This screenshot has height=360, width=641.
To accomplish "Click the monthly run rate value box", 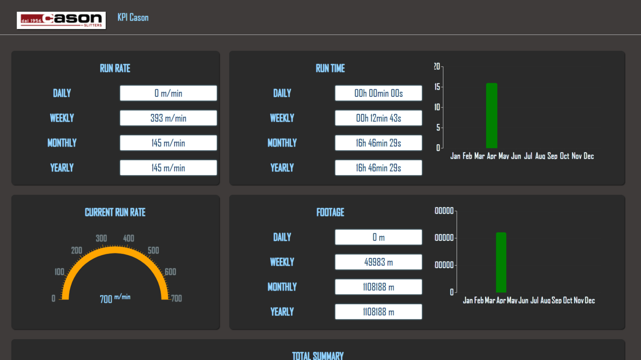I will click(168, 143).
